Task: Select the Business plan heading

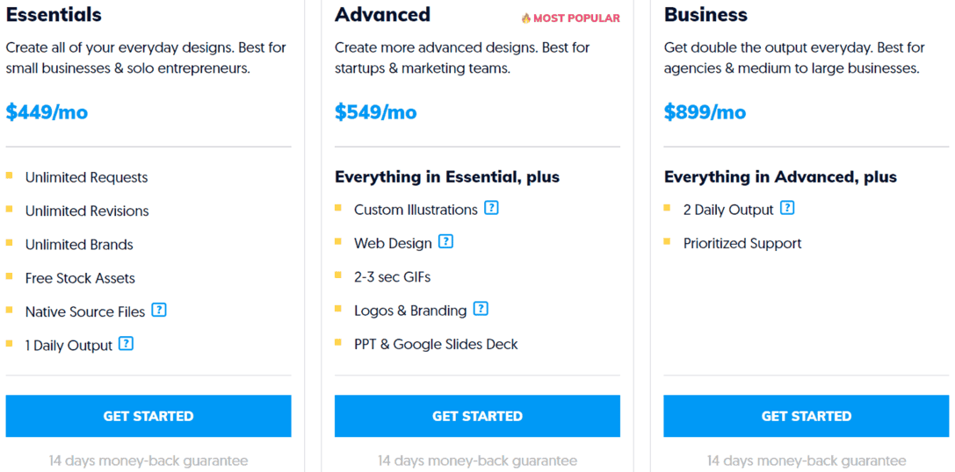Action: pyautogui.click(x=705, y=14)
